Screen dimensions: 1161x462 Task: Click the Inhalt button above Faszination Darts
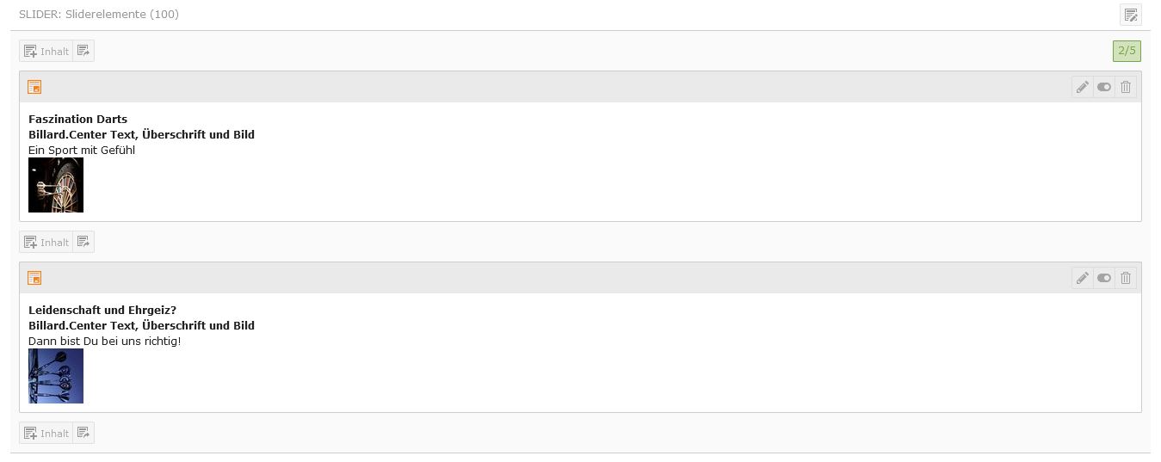46,52
